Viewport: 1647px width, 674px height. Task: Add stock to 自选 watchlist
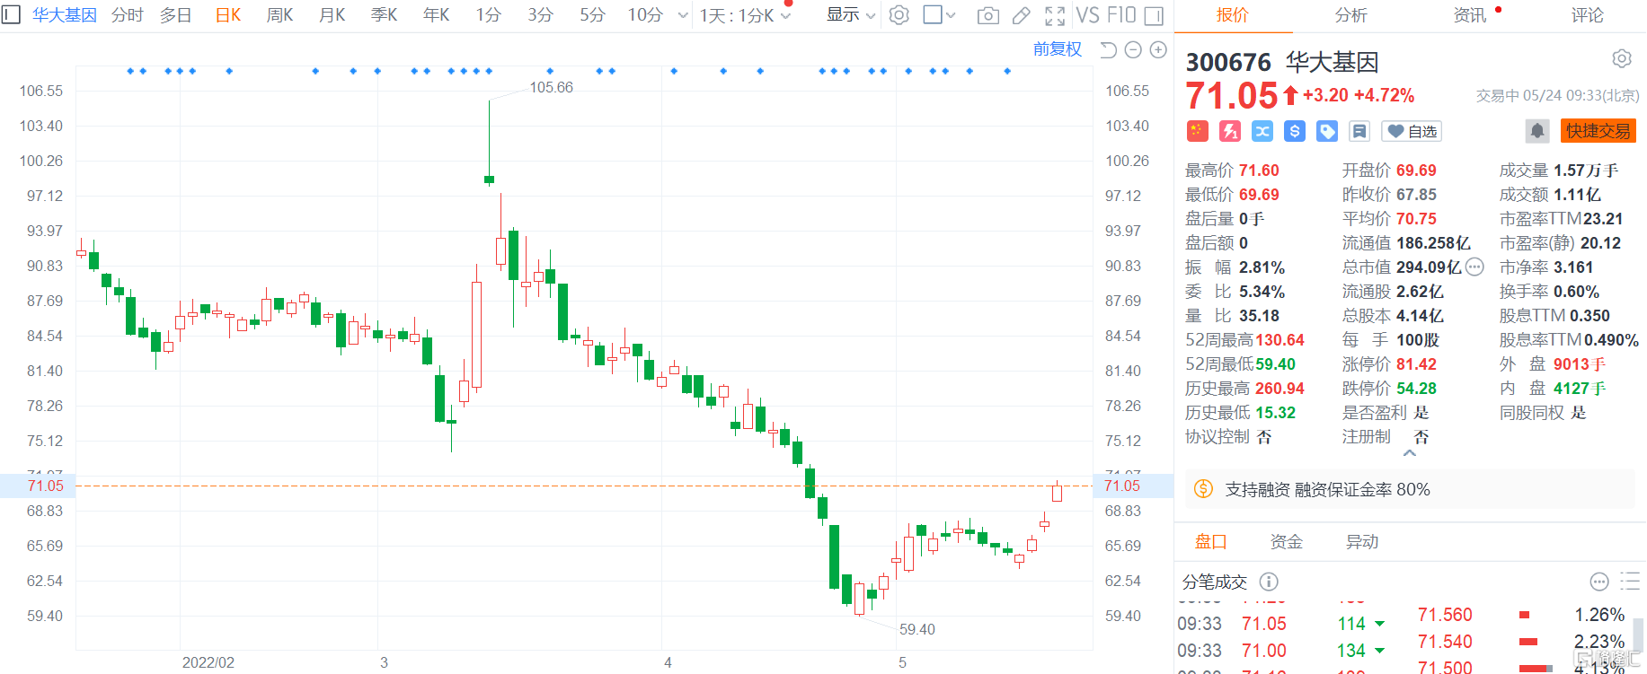click(x=1411, y=131)
